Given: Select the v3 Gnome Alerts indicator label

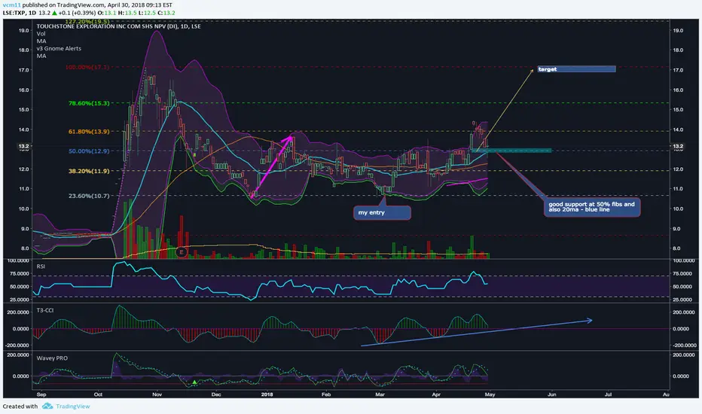Looking at the screenshot, I should [x=59, y=48].
